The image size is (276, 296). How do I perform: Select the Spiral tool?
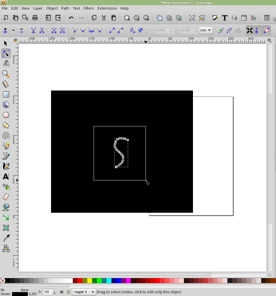coord(6,136)
